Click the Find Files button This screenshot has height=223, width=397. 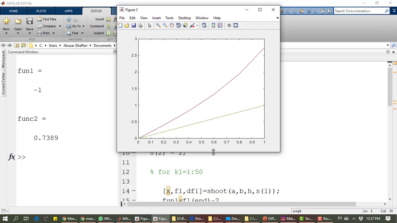[x=47, y=19]
